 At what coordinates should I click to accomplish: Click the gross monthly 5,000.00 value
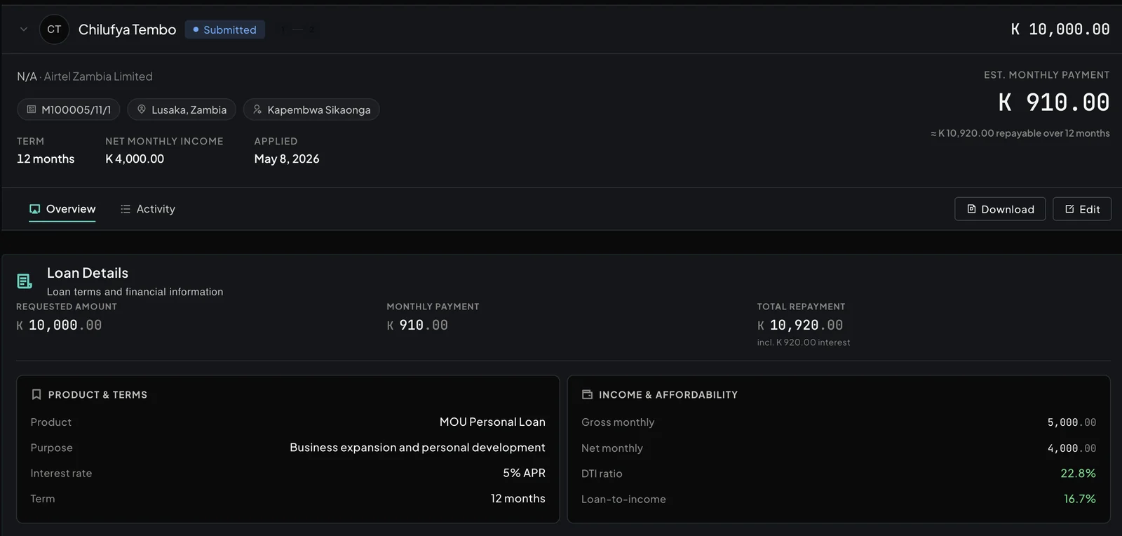(x=1072, y=422)
